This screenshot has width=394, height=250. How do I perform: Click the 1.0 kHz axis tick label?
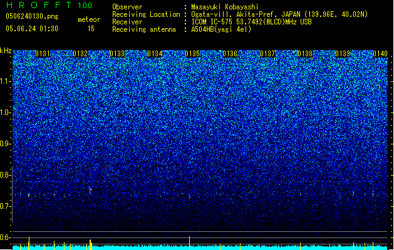(5, 112)
